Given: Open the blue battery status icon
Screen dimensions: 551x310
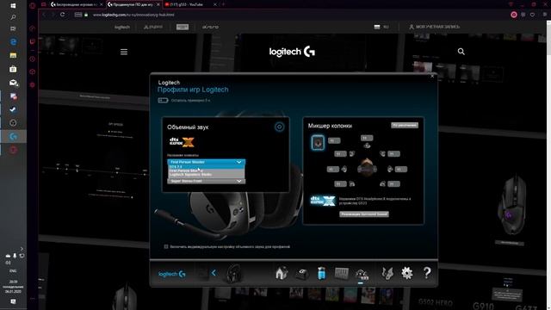Looking at the screenshot, I should click(x=321, y=273).
